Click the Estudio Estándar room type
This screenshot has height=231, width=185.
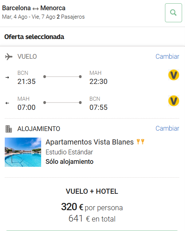click(69, 152)
